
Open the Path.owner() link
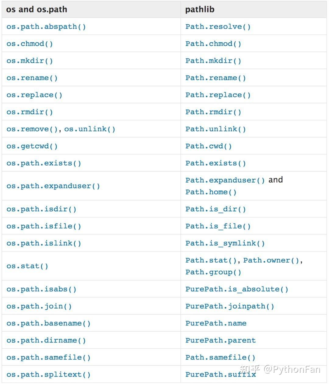tap(271, 260)
